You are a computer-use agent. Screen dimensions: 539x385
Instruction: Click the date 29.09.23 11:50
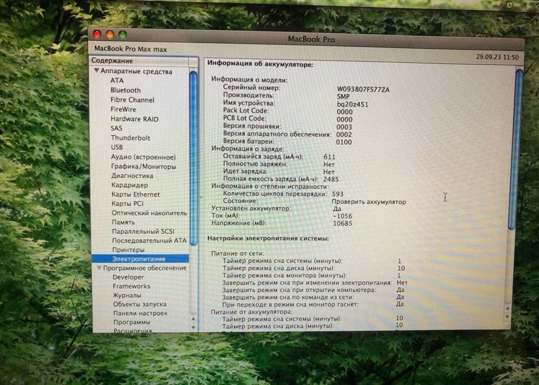tap(497, 57)
